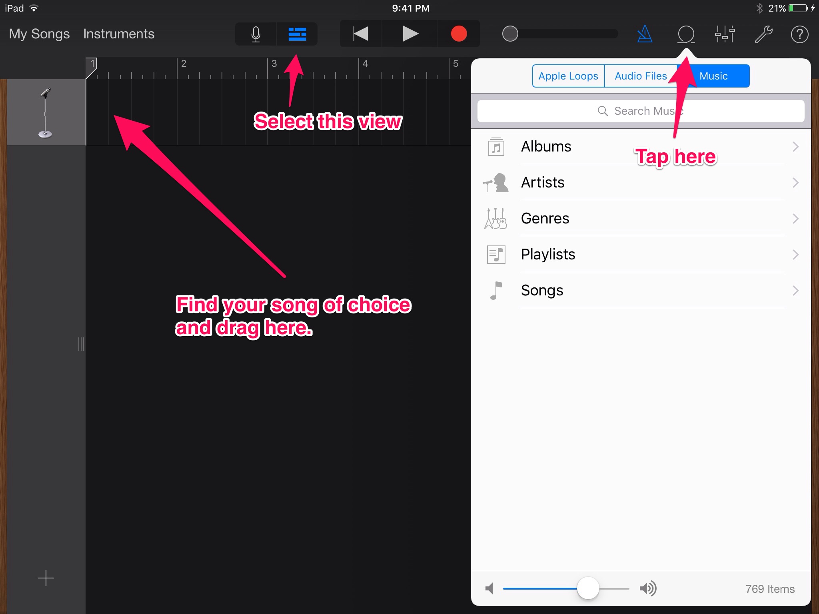The height and width of the screenshot is (614, 819).
Task: Switch to the microphone instrument view
Action: click(256, 34)
